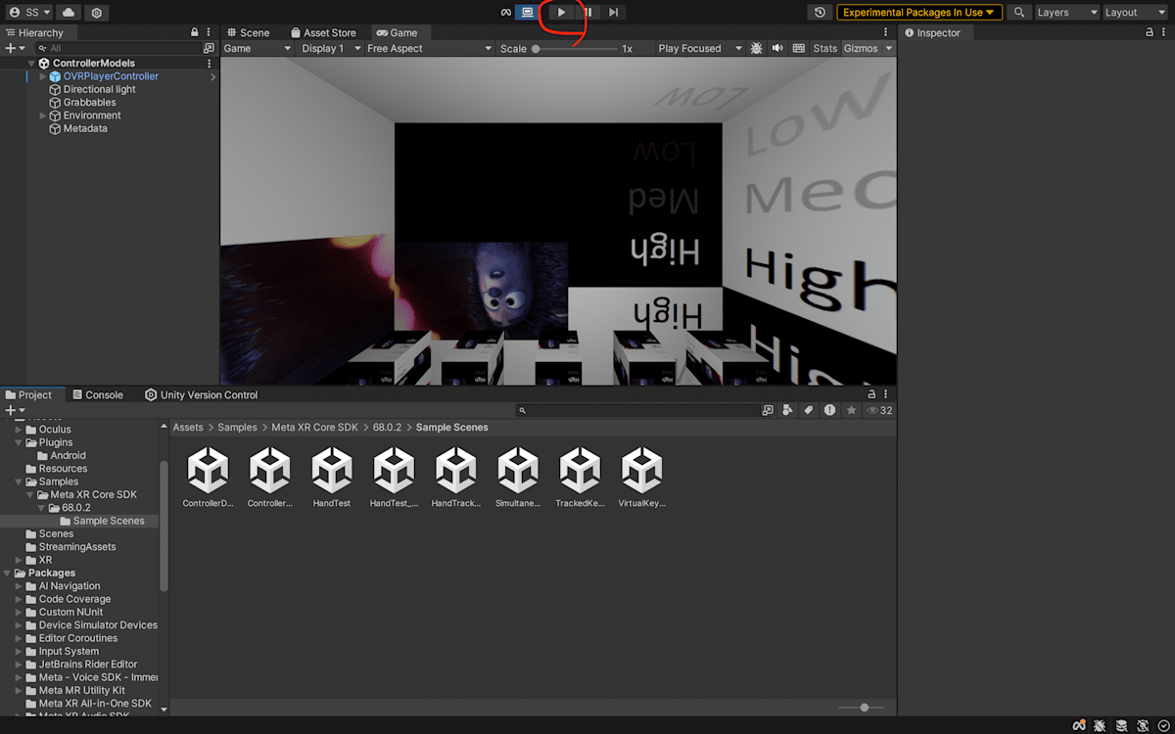
Task: Click the Hierarchy search icon beside the field
Action: point(209,48)
